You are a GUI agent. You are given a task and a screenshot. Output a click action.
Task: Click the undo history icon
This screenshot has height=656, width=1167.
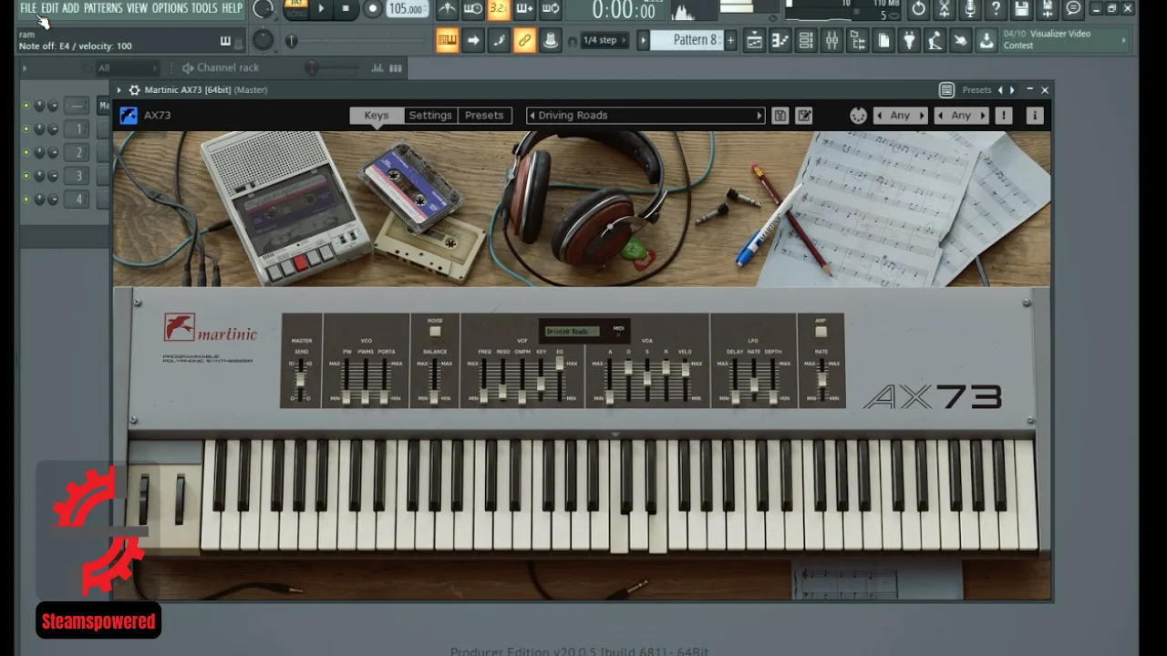coord(919,9)
